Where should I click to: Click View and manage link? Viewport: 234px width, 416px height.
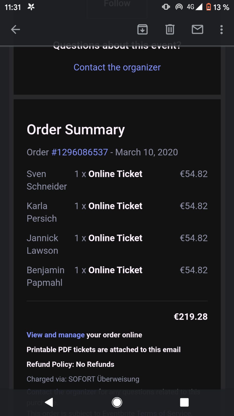point(55,335)
